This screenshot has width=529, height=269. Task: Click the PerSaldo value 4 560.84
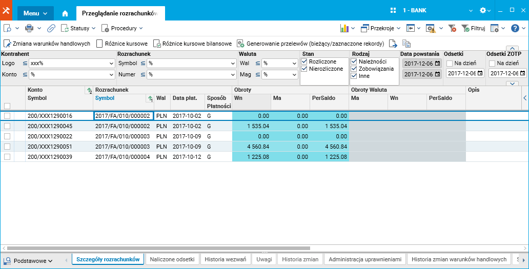329,147
